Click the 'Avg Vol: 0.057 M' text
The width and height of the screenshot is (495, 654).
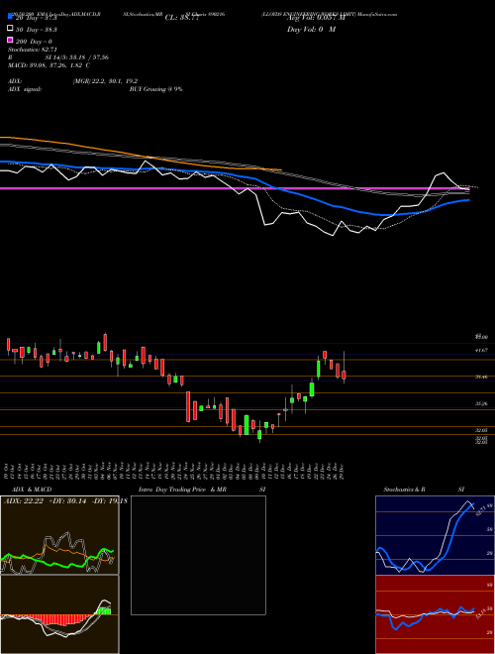pyautogui.click(x=316, y=18)
